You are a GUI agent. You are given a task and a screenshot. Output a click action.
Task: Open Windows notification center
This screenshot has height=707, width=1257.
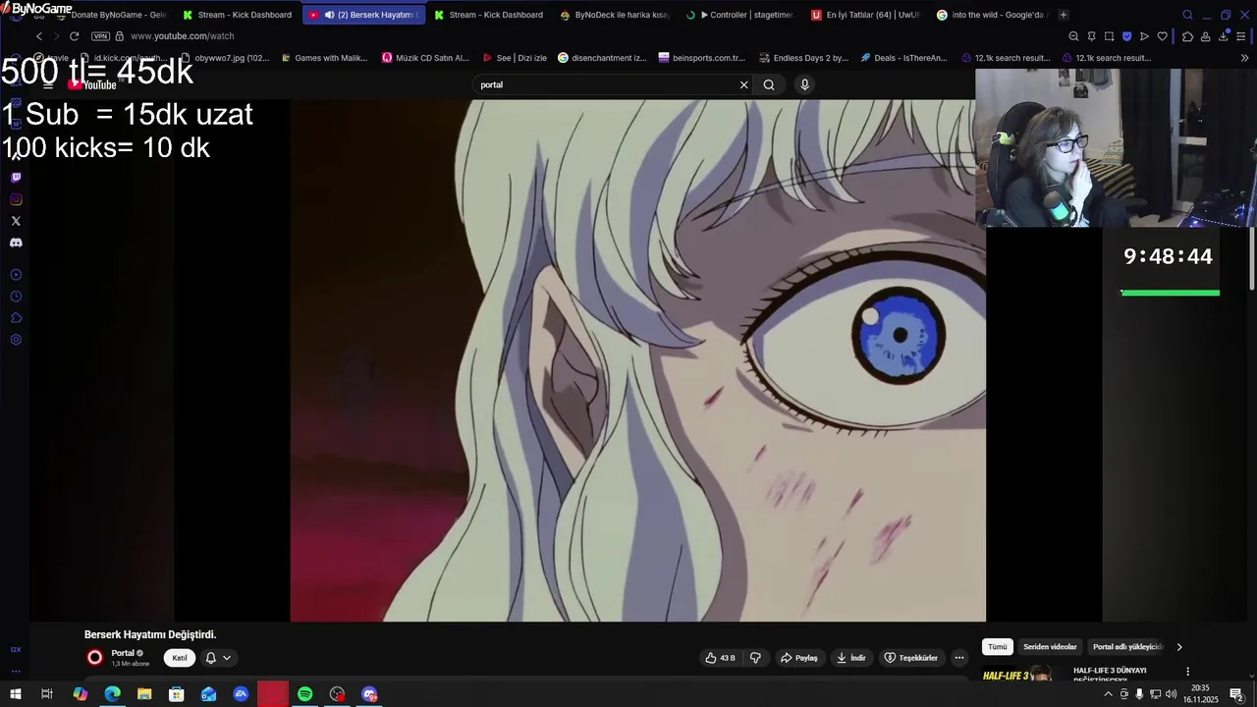pyautogui.click(x=1236, y=694)
